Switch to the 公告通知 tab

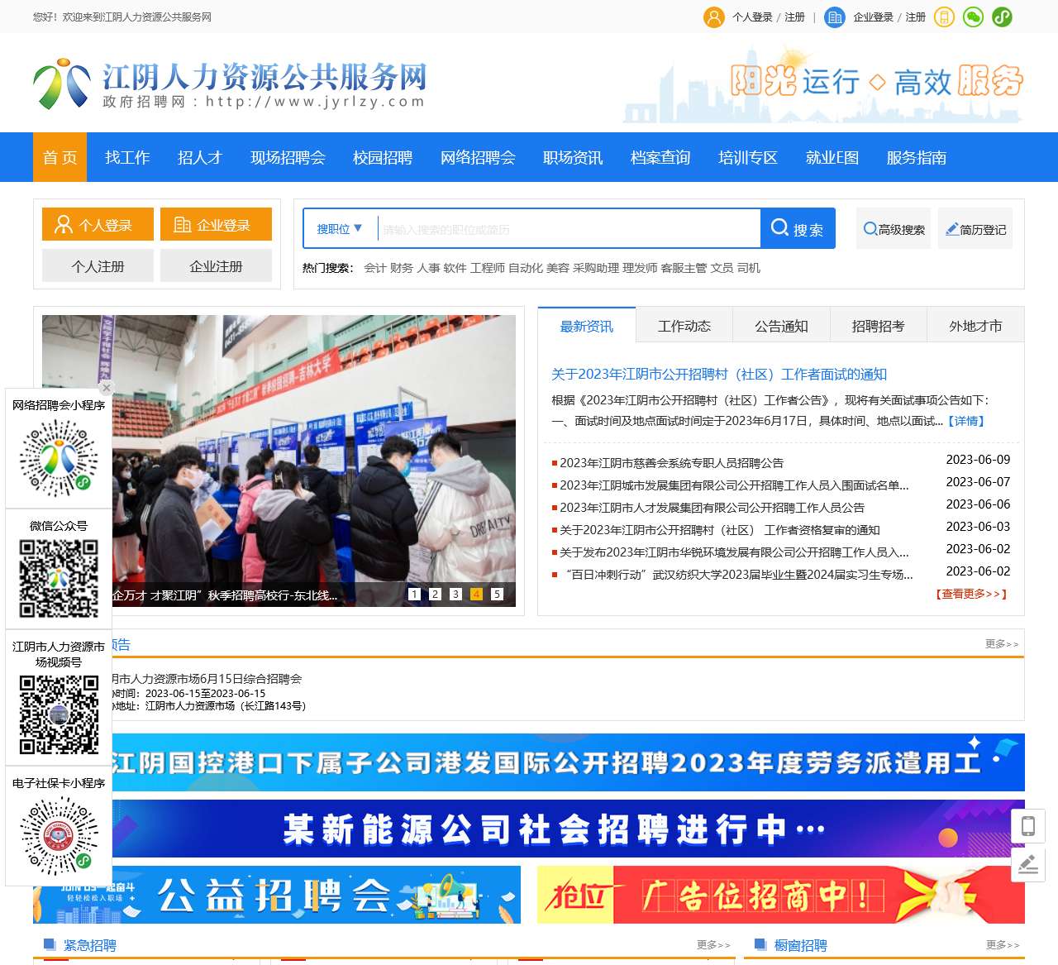781,326
